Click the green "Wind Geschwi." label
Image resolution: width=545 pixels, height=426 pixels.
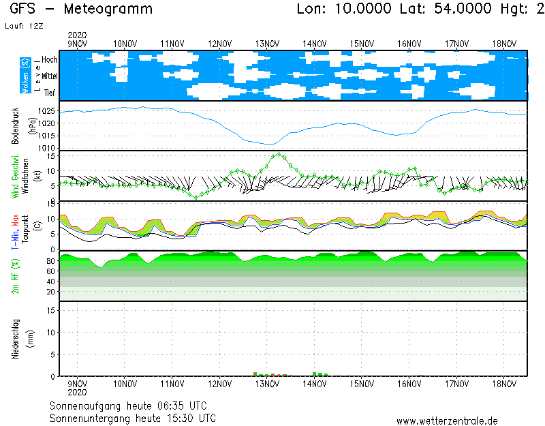tap(15, 177)
